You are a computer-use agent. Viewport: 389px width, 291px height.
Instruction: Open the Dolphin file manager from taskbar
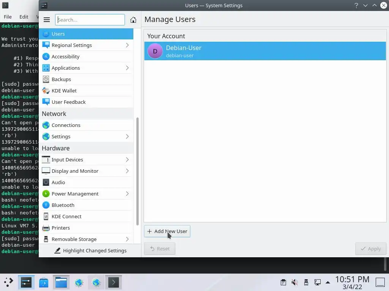[x=61, y=282]
